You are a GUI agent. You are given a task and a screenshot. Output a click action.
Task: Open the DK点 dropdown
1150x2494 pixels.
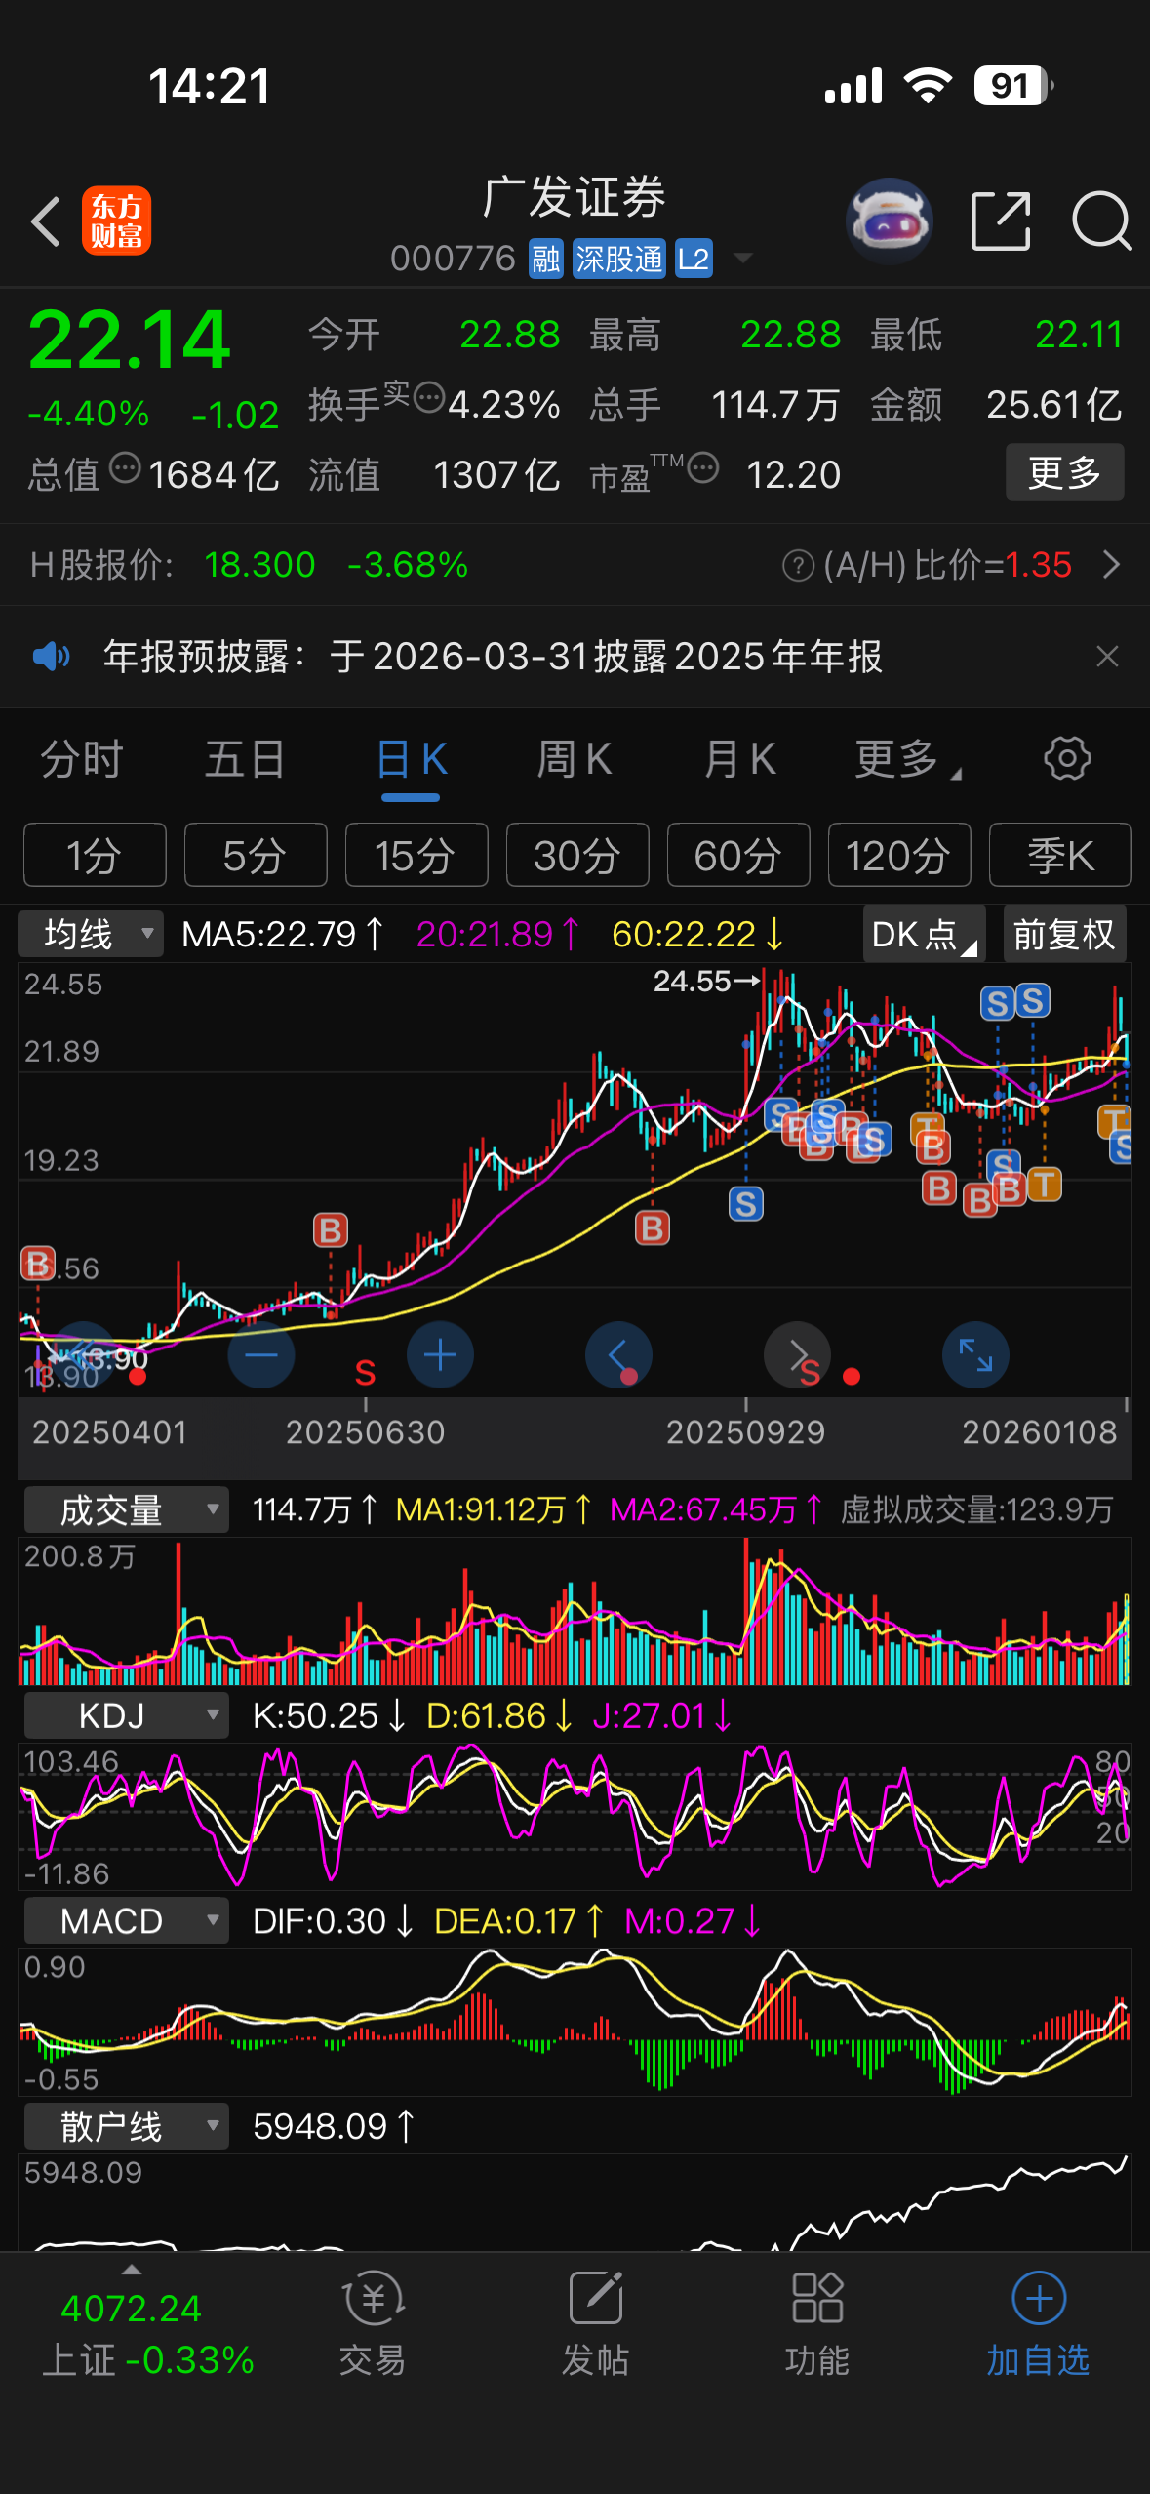pyautogui.click(x=924, y=934)
